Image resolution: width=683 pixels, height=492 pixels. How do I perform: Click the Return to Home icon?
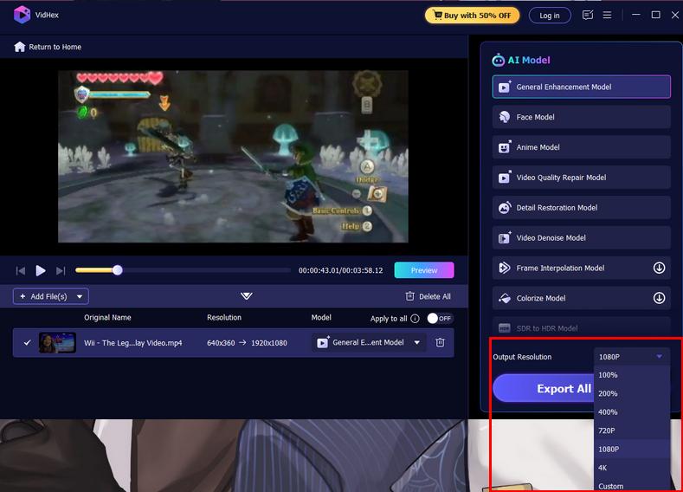coord(19,47)
